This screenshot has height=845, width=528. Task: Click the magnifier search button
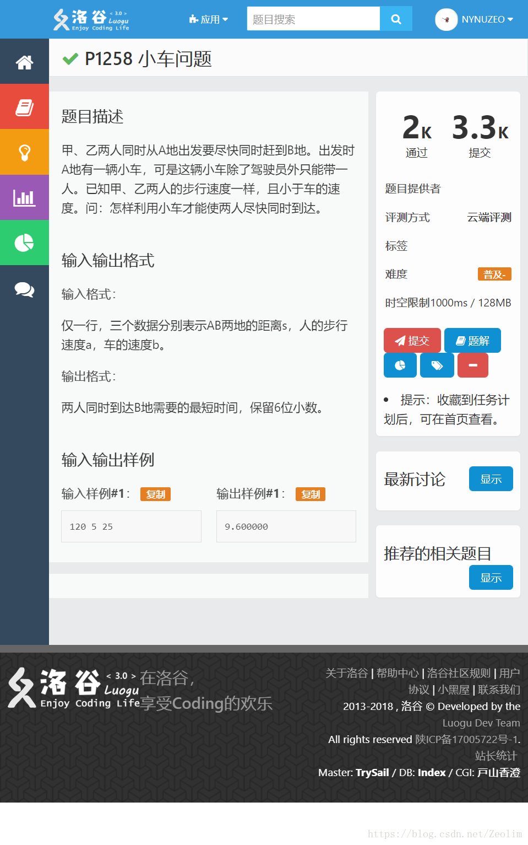tap(396, 19)
